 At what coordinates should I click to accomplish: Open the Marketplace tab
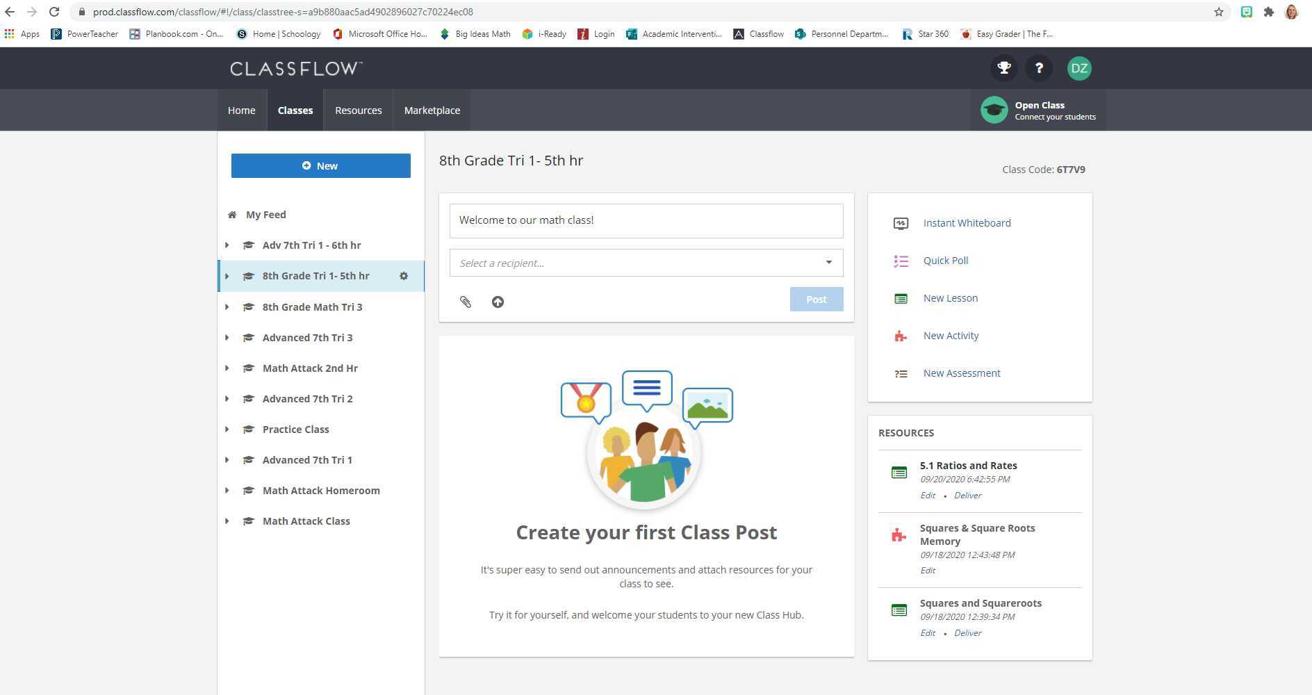432,110
